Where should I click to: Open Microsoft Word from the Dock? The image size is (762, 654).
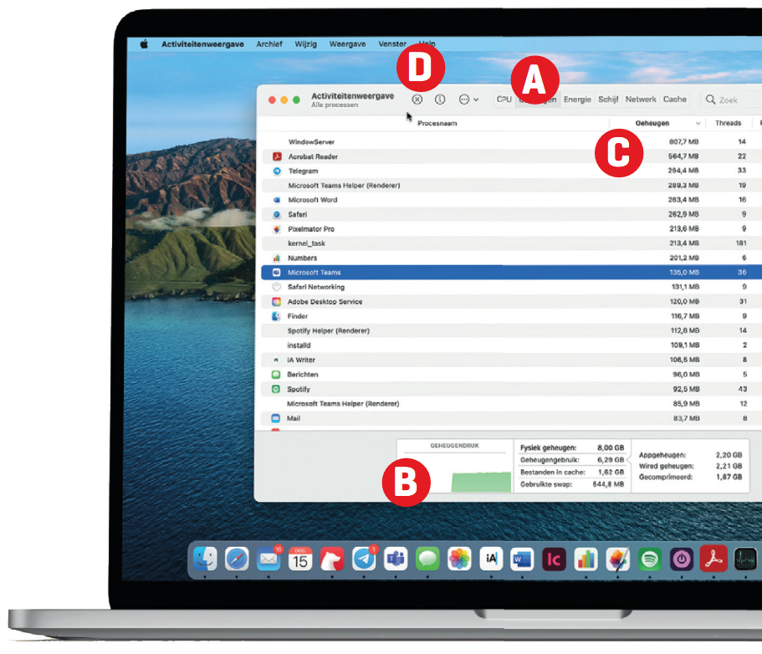pyautogui.click(x=523, y=559)
